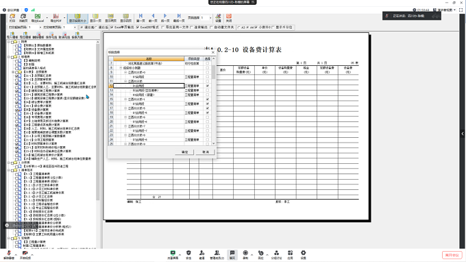Click the dialog's vertical scrollbar down arrow
This screenshot has height=262, width=466.
(213, 143)
